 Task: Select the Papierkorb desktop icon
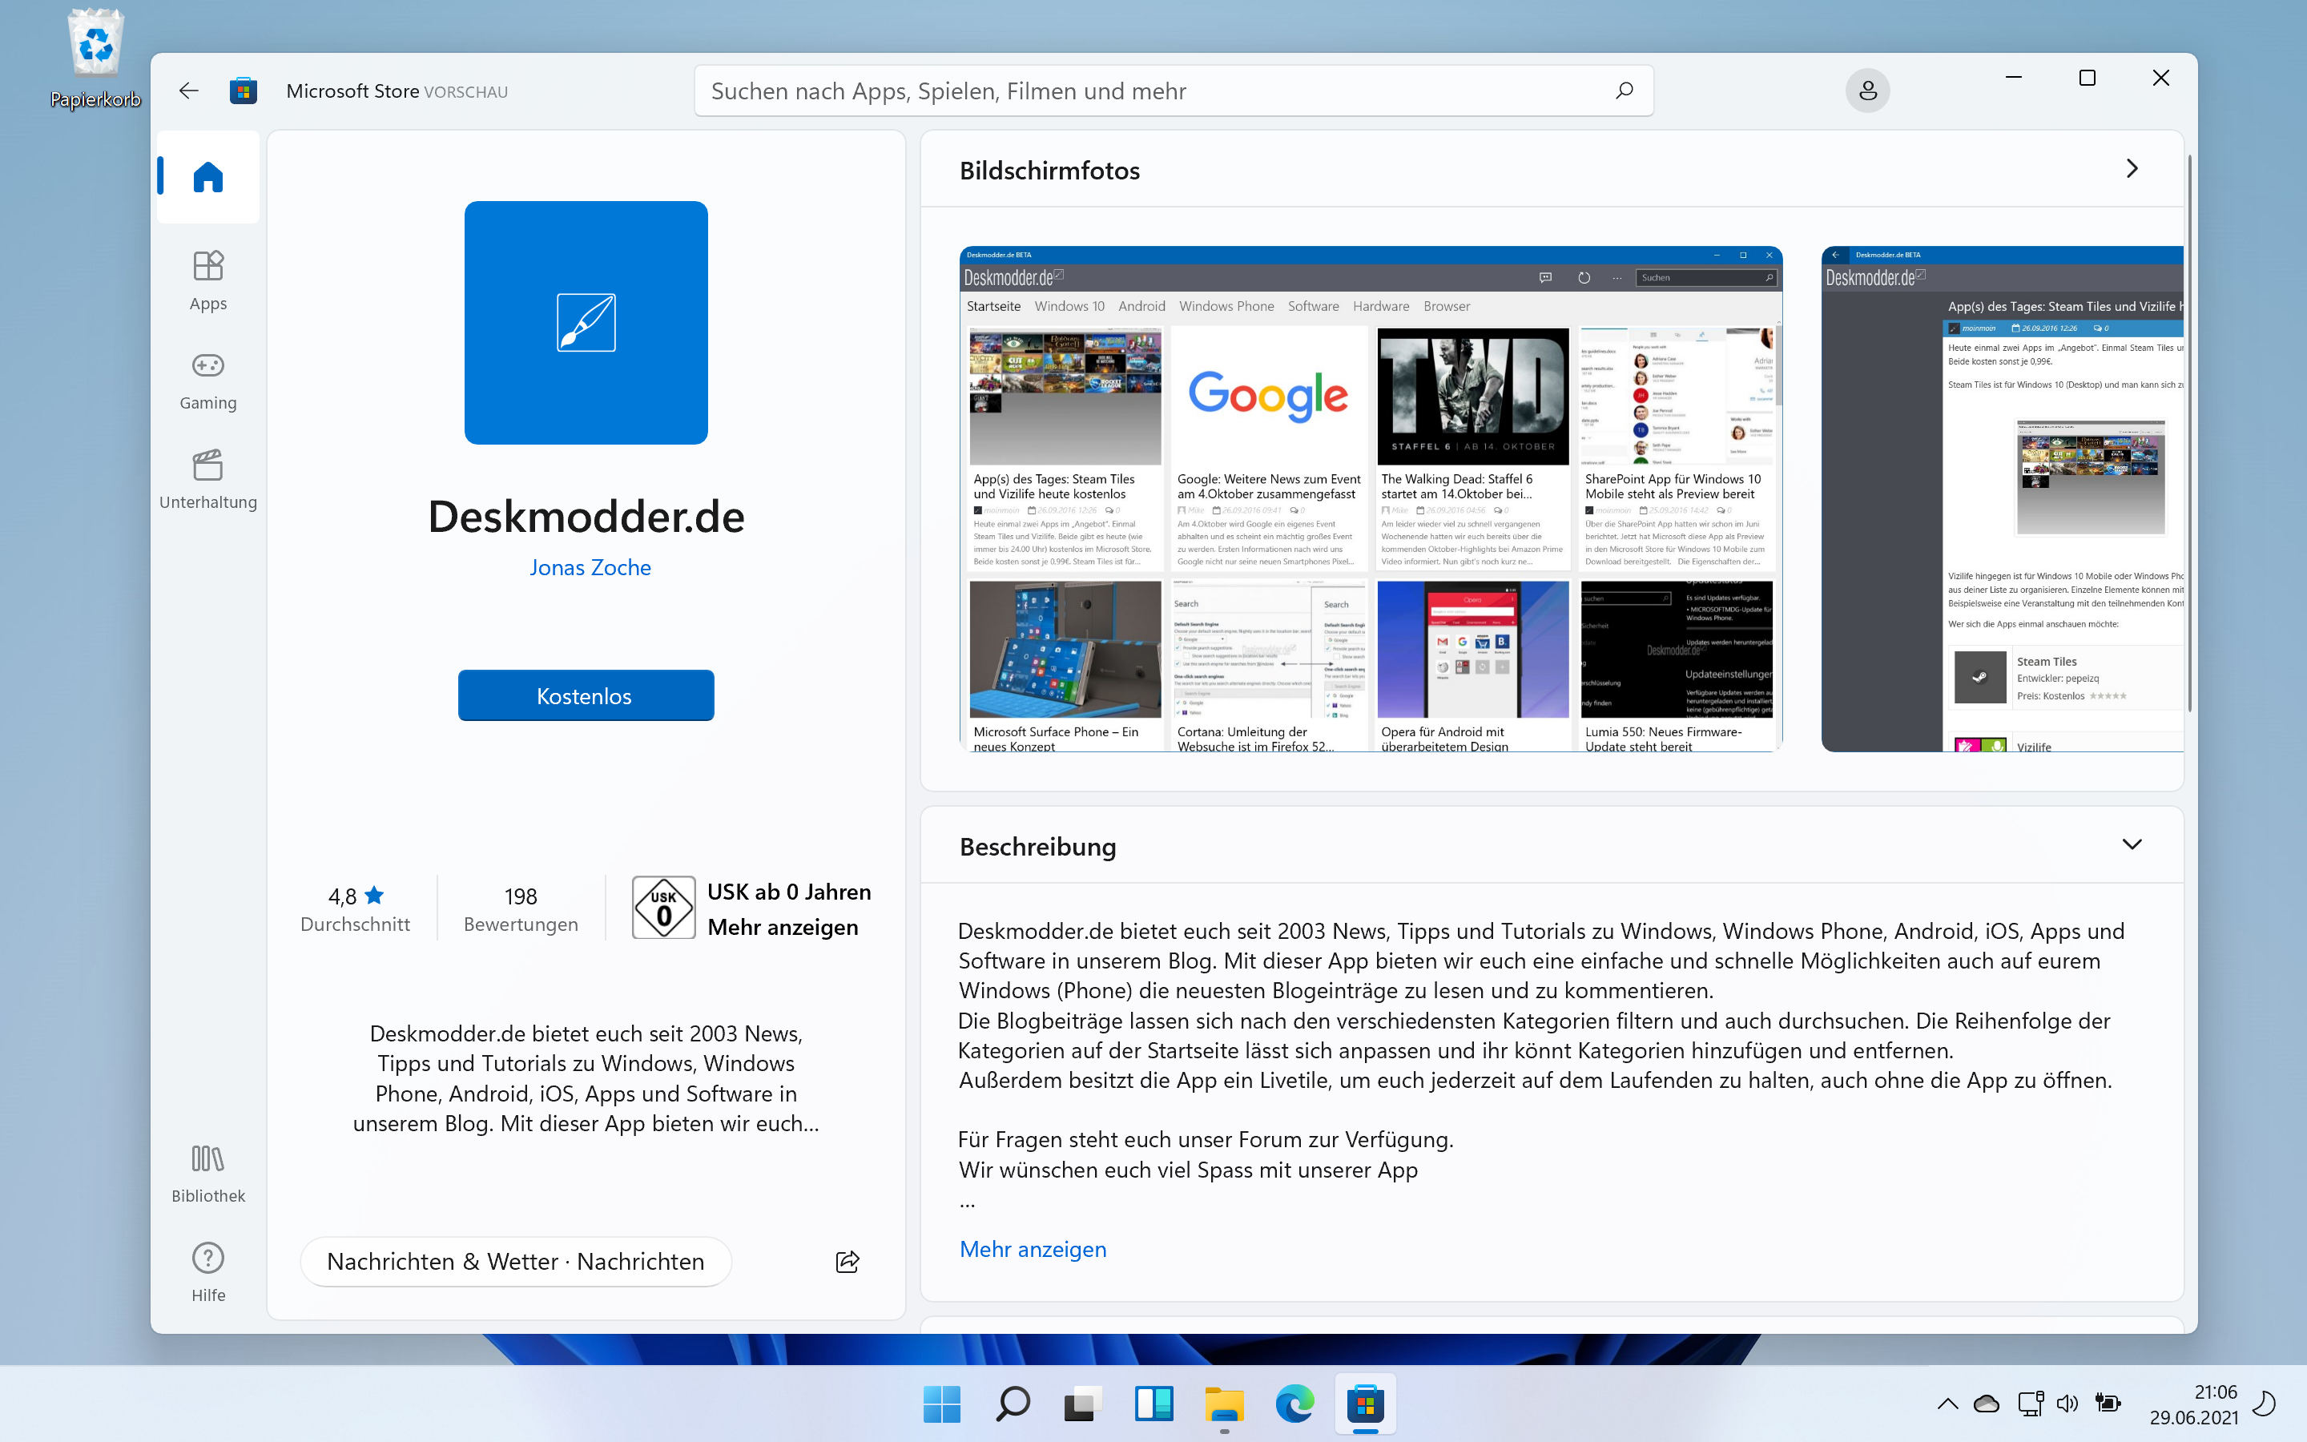point(95,58)
